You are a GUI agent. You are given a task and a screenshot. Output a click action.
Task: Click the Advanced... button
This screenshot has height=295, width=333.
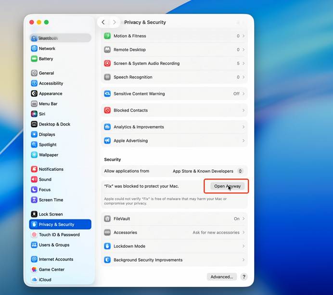coord(222,277)
